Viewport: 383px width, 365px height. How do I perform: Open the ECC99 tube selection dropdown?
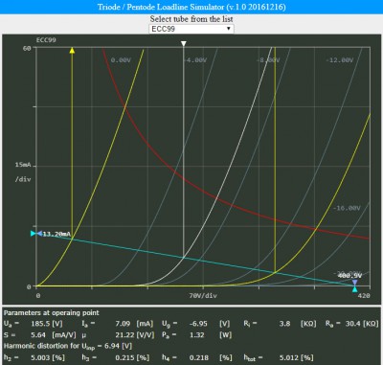coord(191,29)
